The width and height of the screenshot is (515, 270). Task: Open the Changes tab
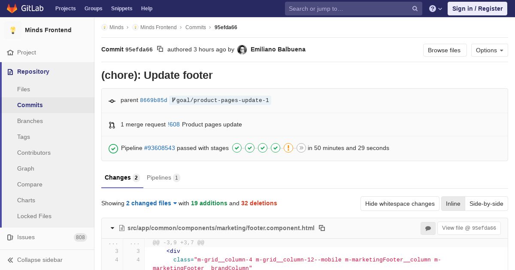[x=122, y=177]
